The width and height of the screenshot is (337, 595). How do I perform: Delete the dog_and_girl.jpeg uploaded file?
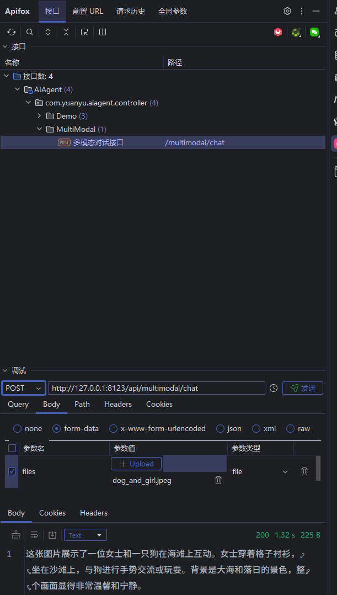click(218, 480)
